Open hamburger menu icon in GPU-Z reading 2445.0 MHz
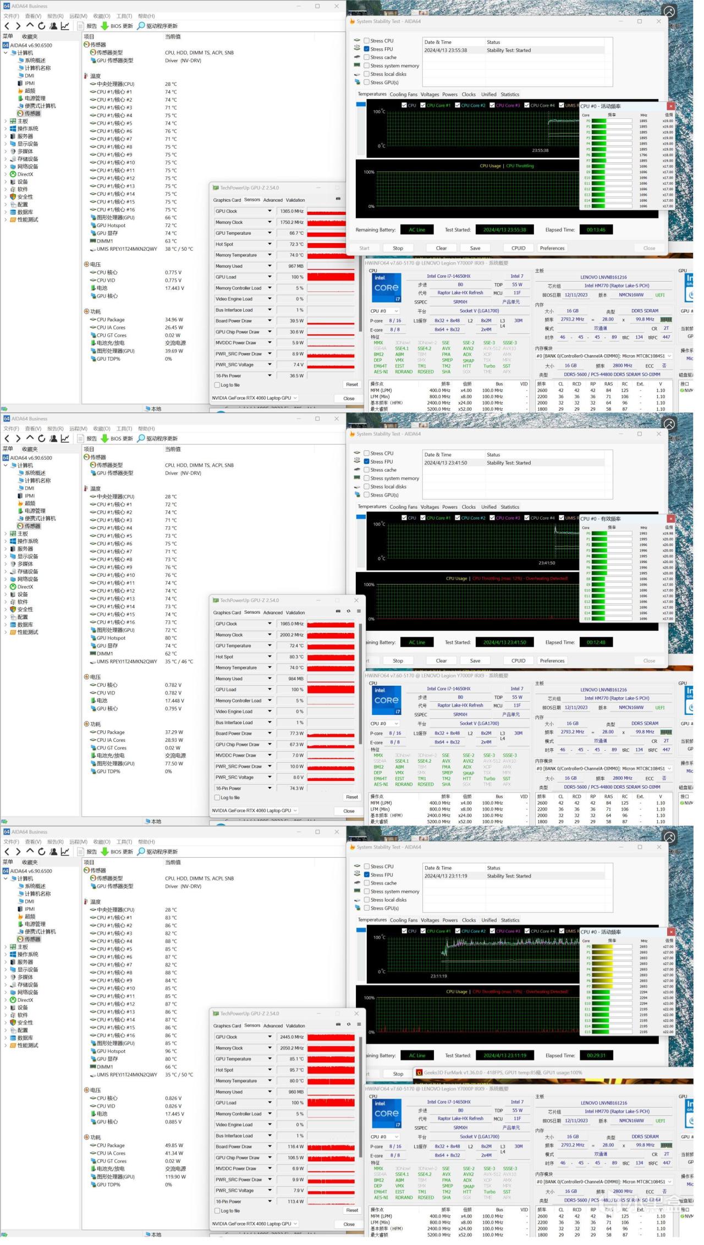Screen dimensions: 704x1245 pos(359,1024)
